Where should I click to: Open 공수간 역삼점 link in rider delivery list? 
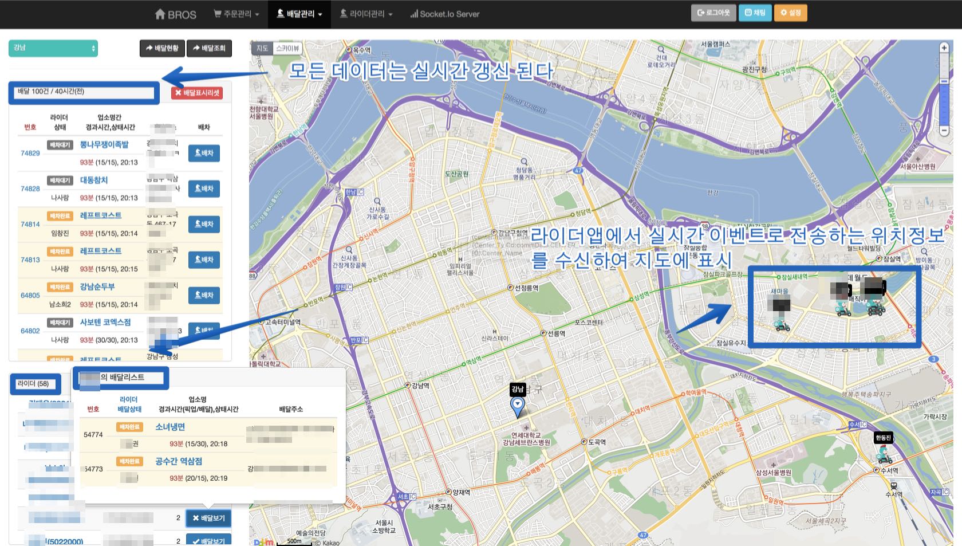click(x=179, y=461)
